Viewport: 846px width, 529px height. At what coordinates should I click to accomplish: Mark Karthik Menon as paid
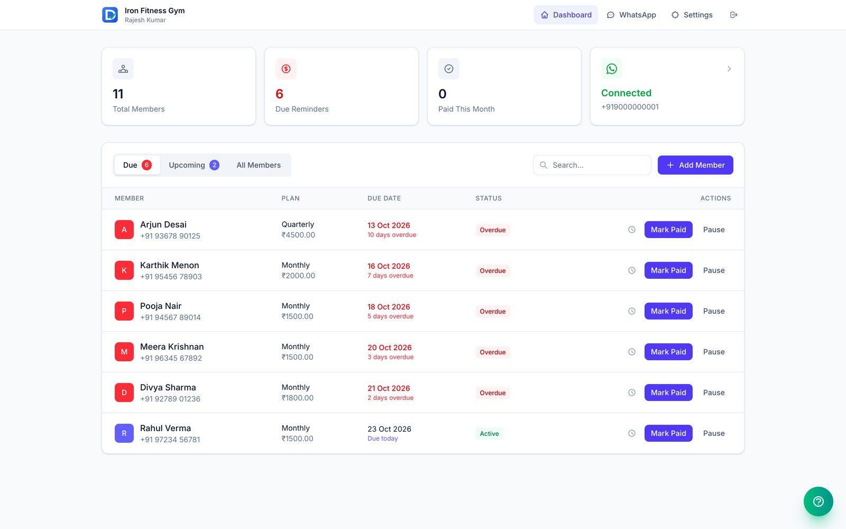coord(668,270)
